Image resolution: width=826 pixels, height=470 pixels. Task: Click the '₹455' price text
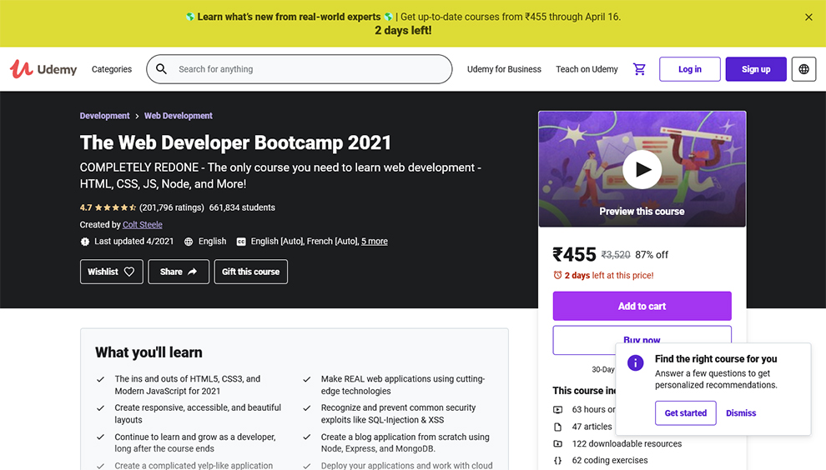[x=574, y=255]
